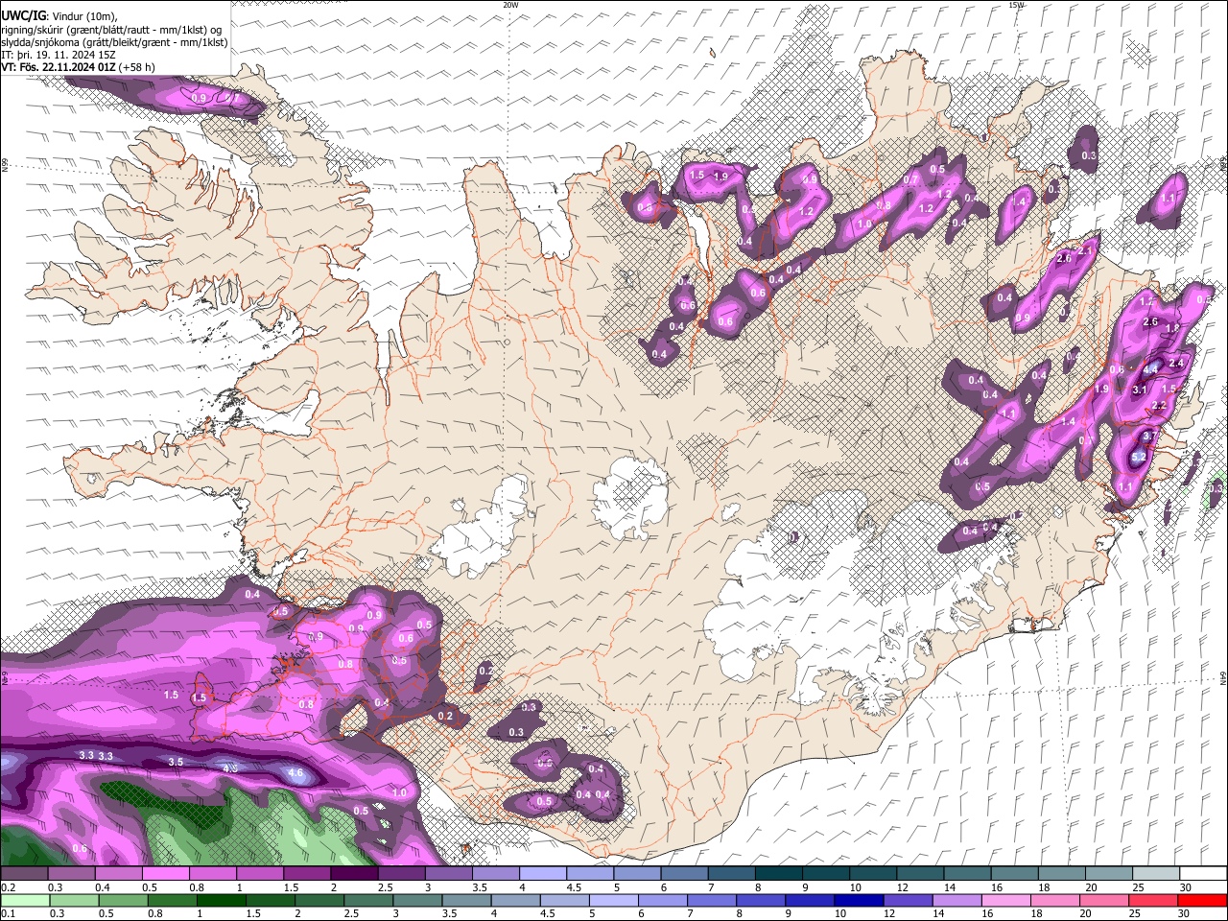Image resolution: width=1228 pixels, height=921 pixels.
Task: Select the 2.5 label on lower scale
Action: click(350, 914)
